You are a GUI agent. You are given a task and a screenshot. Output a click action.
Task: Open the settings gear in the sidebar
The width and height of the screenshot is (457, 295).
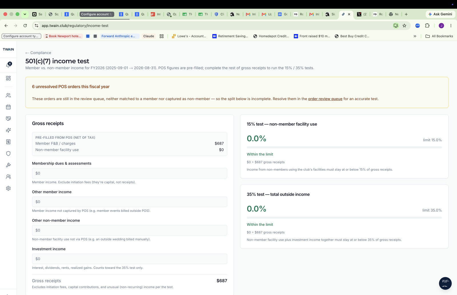8,188
